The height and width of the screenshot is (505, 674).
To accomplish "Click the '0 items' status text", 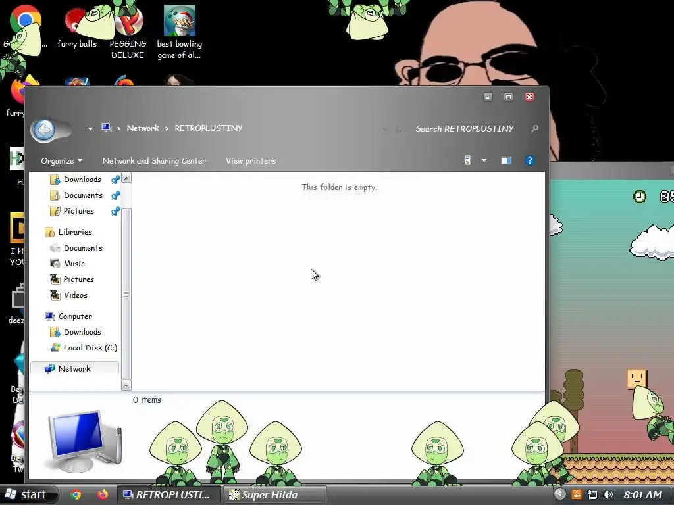I will 147,400.
